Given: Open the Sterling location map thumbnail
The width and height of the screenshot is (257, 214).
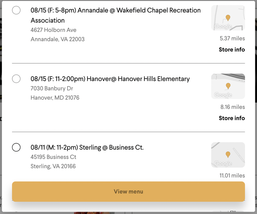Looking at the screenshot, I should [x=228, y=155].
